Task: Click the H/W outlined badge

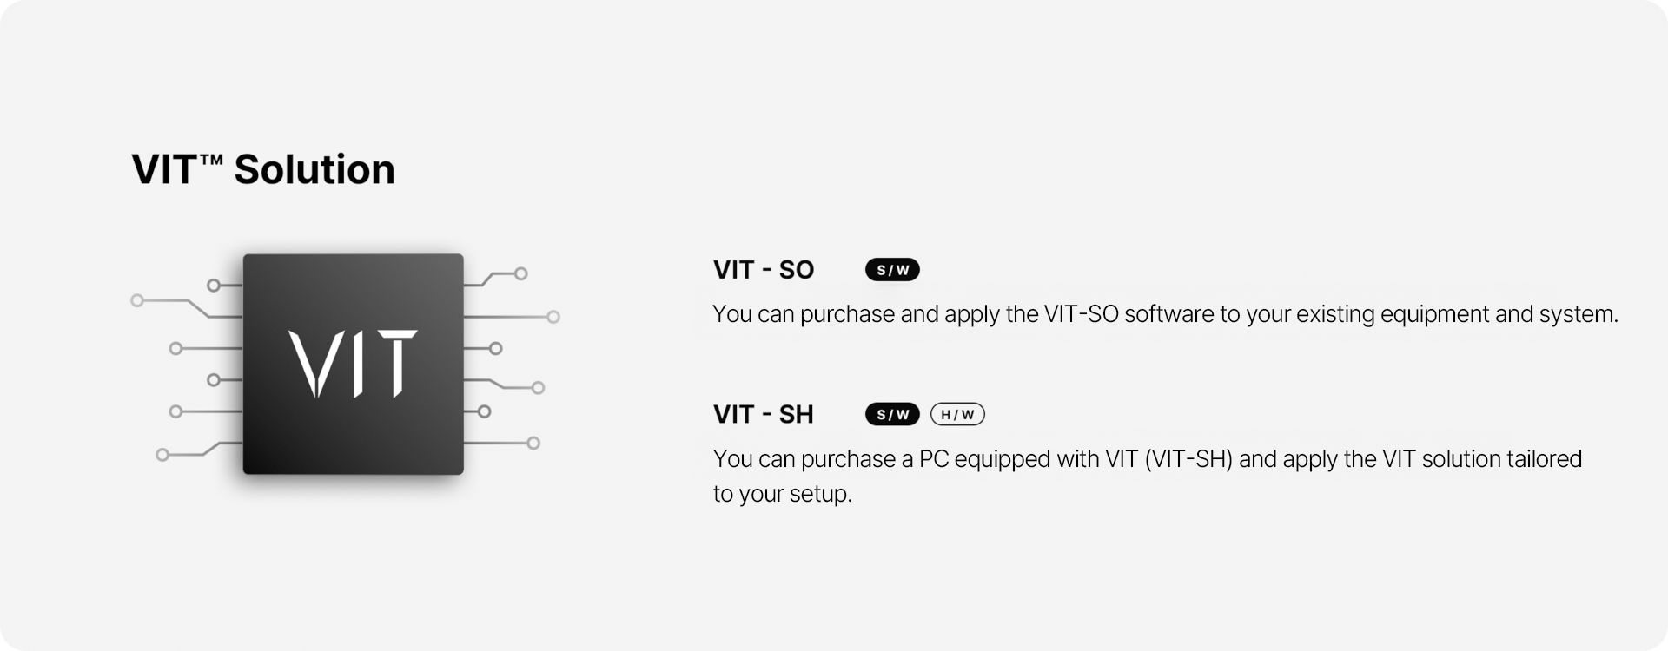Action: pos(957,415)
